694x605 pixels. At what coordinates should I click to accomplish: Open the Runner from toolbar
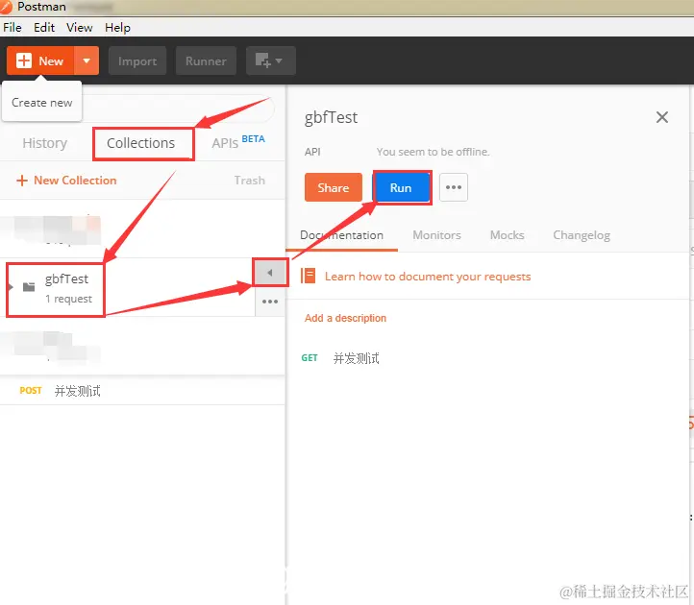tap(206, 60)
